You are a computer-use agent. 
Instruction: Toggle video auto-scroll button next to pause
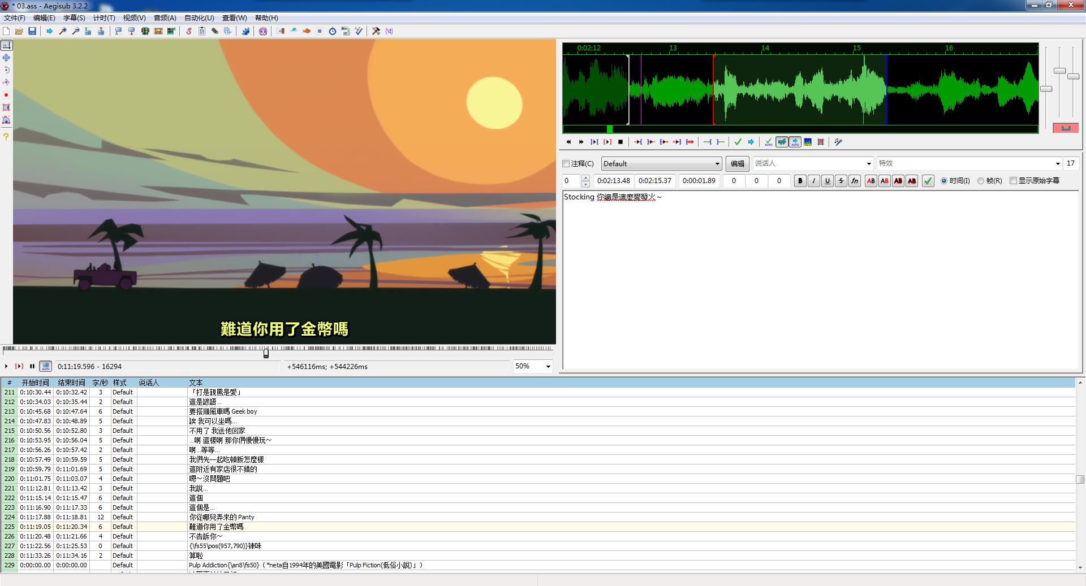click(46, 366)
